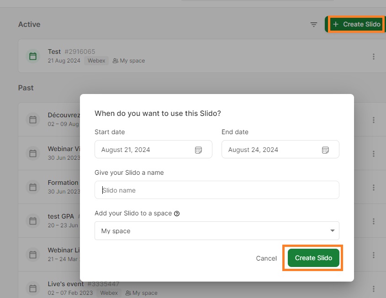Open the three-dot menu for test GPA row
Viewport: 386px width, 298px height.
(374, 221)
